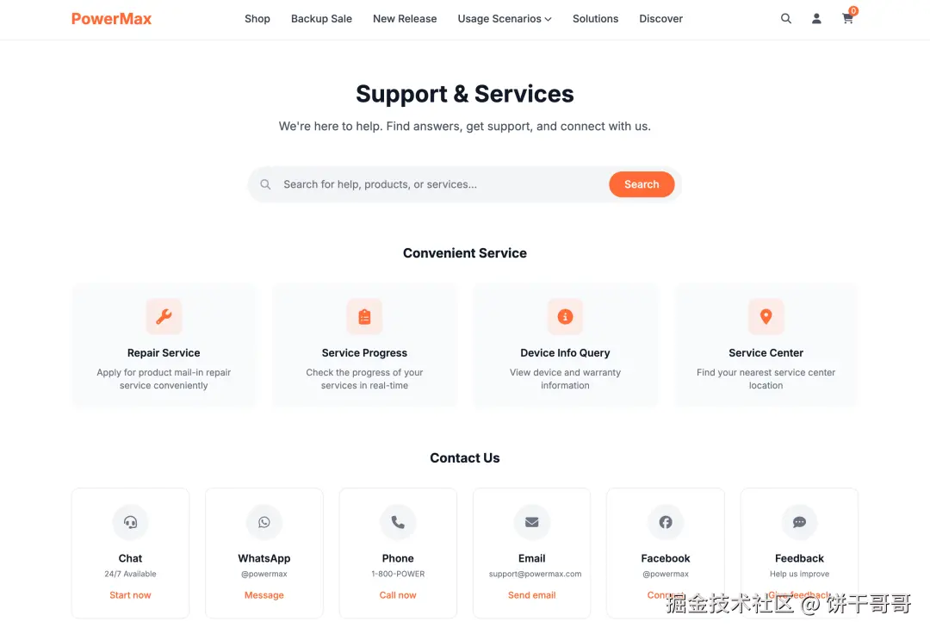Click the WhatsApp icon

(264, 522)
